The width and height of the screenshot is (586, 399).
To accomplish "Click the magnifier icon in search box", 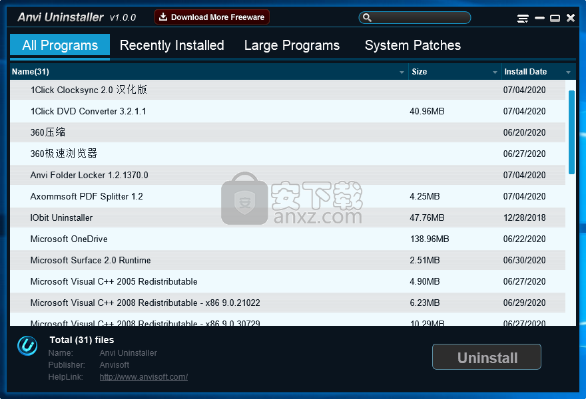I will 367,18.
